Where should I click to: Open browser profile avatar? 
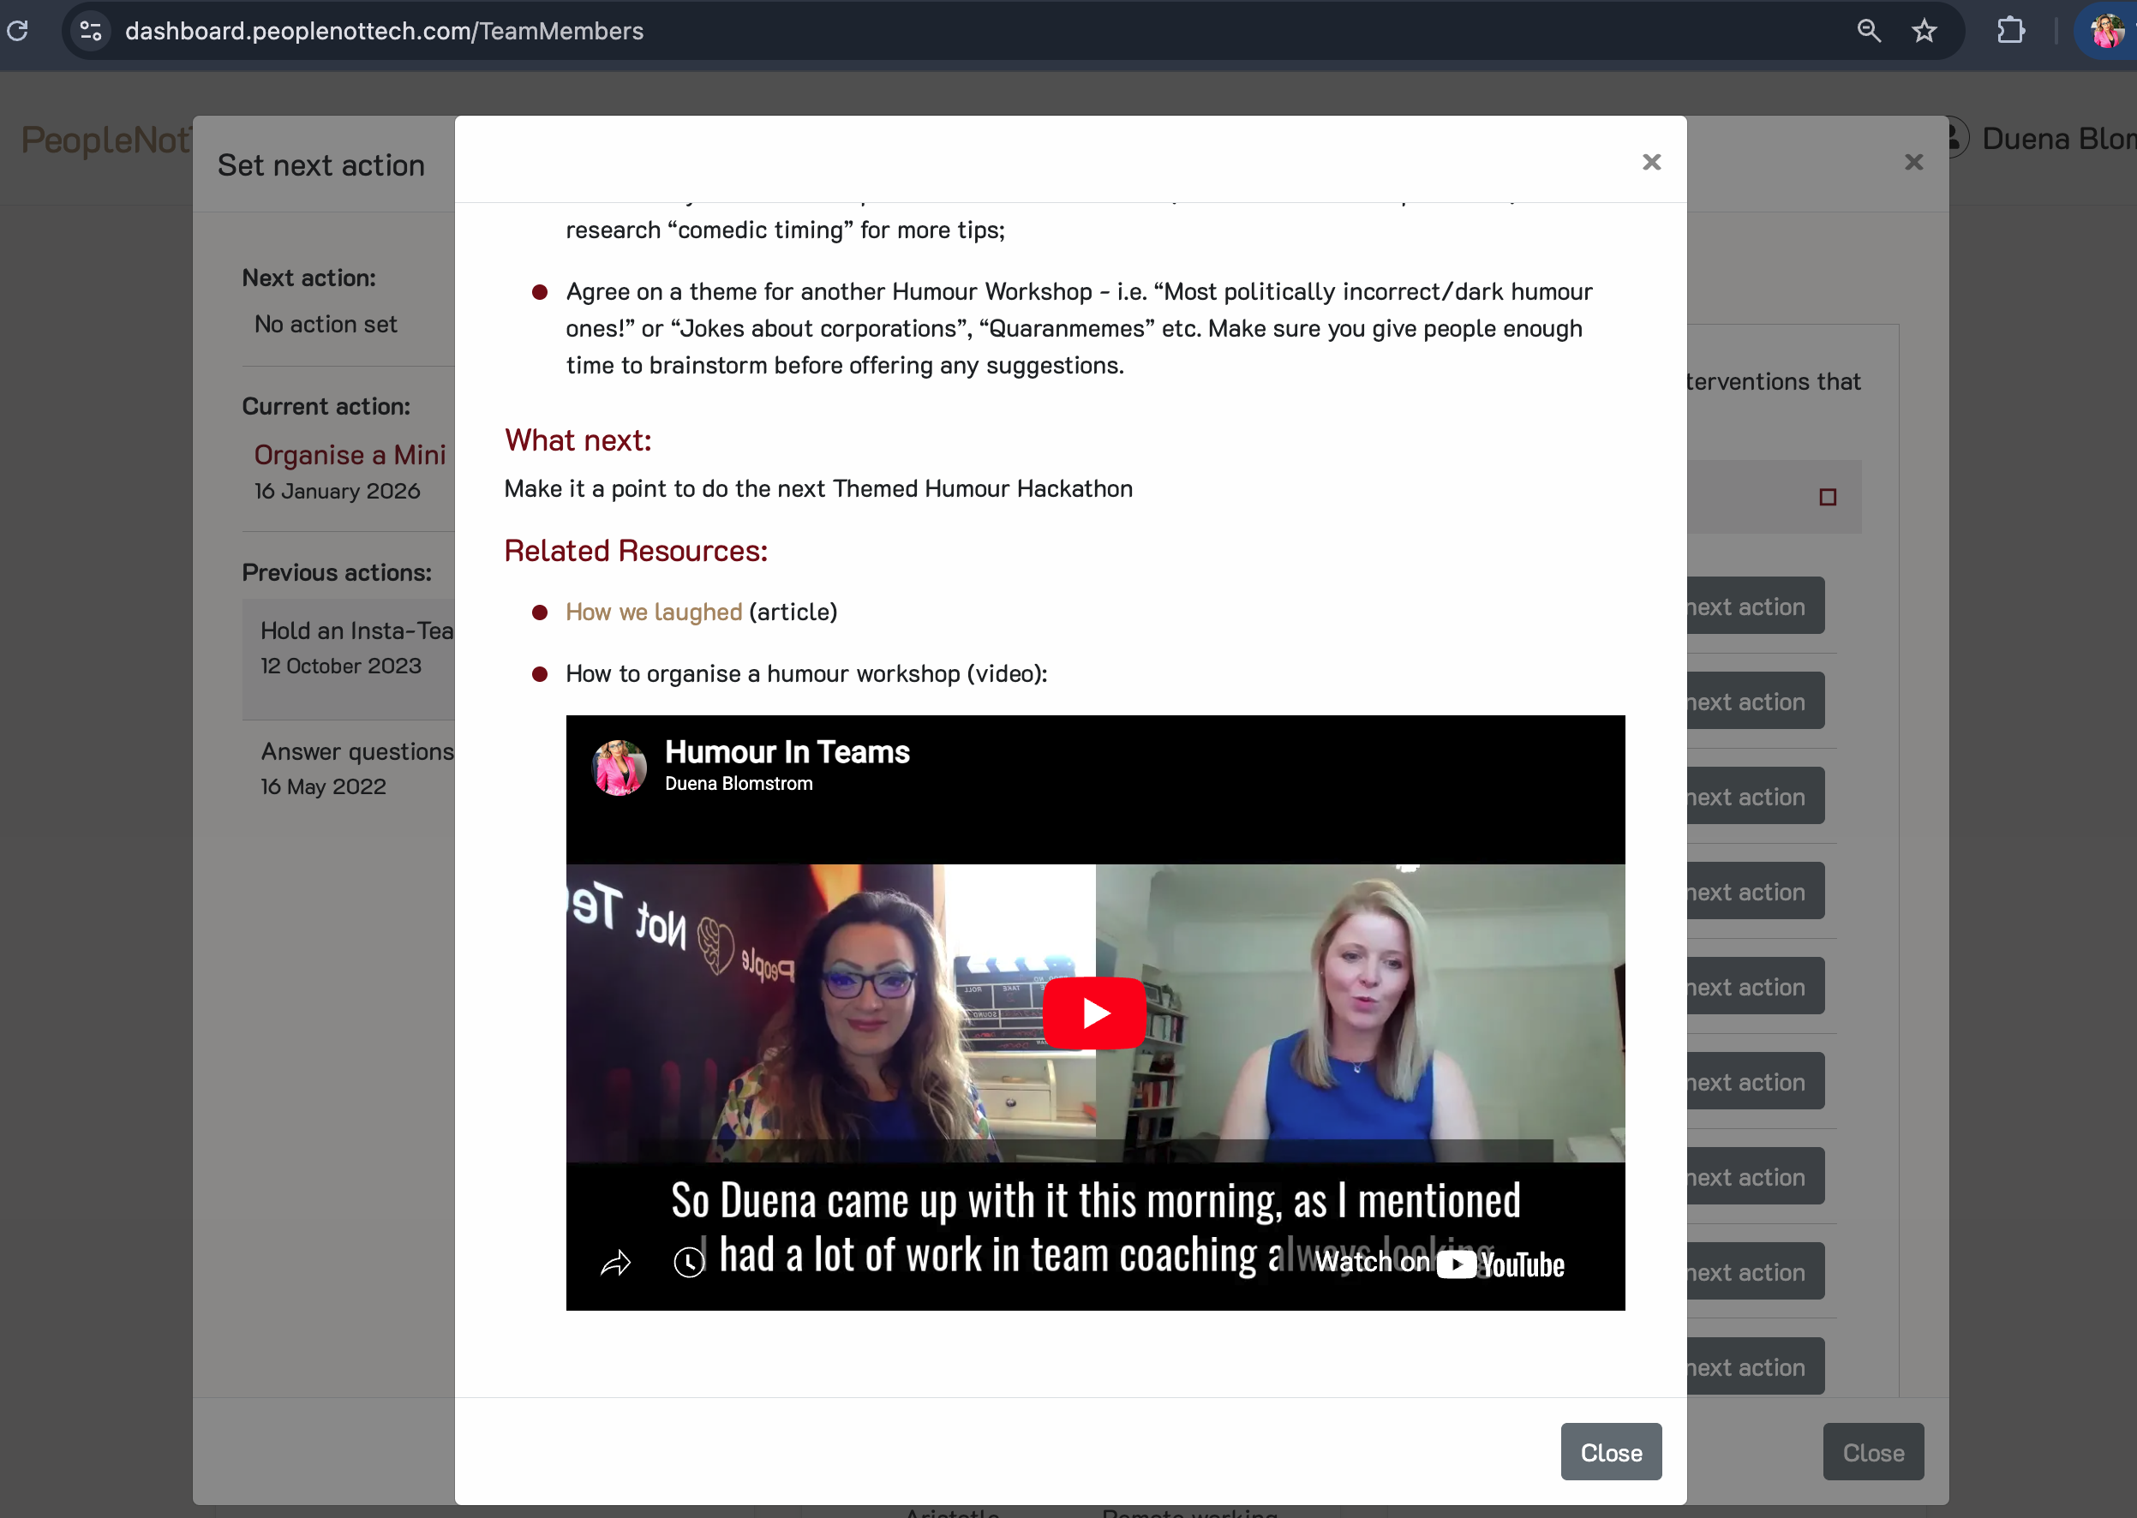click(x=2107, y=31)
